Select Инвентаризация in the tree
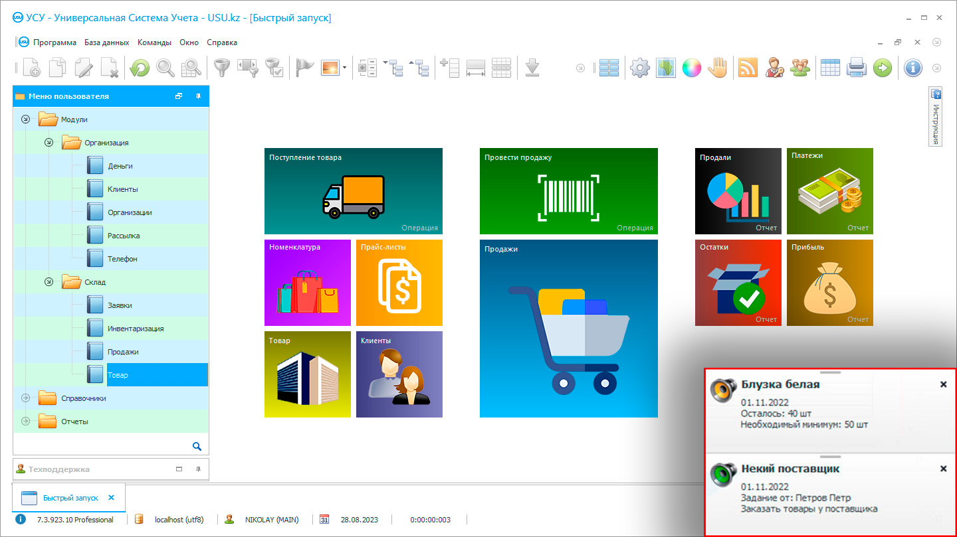957x537 pixels. pyautogui.click(x=136, y=329)
